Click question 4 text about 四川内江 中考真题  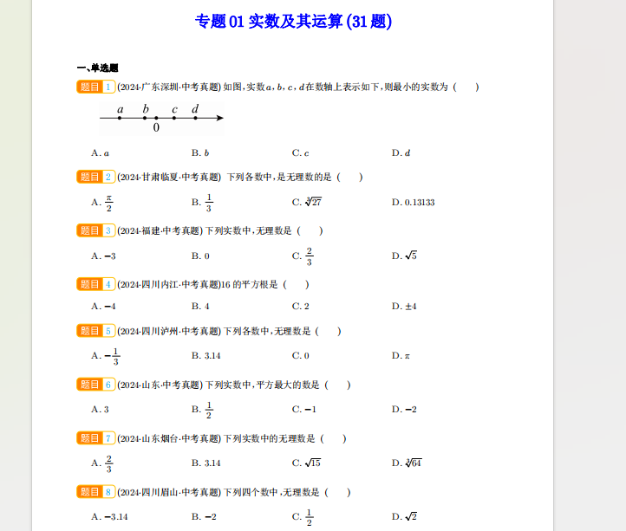(x=213, y=284)
